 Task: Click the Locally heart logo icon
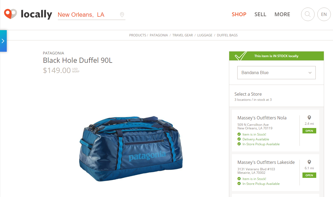[x=11, y=14]
